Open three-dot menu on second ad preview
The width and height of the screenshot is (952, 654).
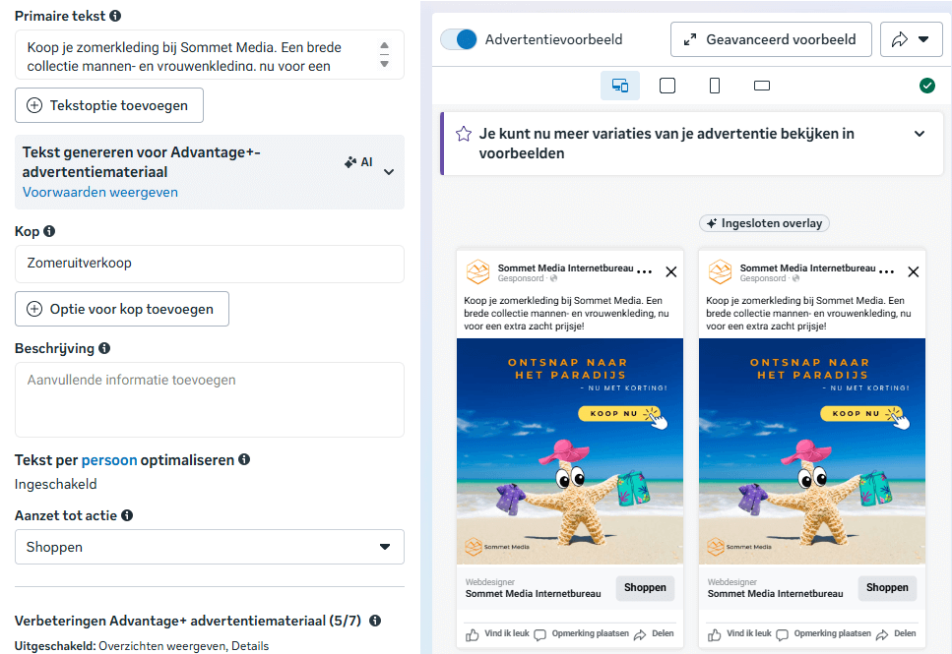pos(886,271)
